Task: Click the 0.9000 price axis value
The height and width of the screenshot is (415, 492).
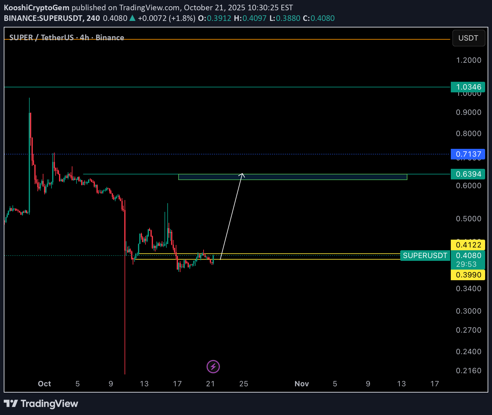Action: click(469, 112)
